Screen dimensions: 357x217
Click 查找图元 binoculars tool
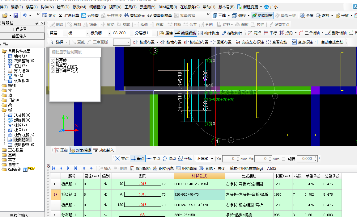(x=134, y=15)
